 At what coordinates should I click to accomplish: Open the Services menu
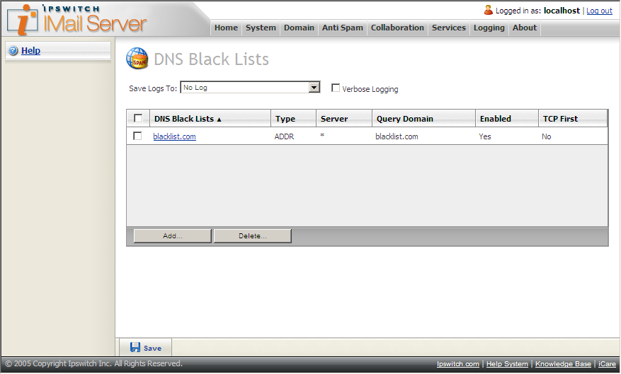(x=449, y=28)
